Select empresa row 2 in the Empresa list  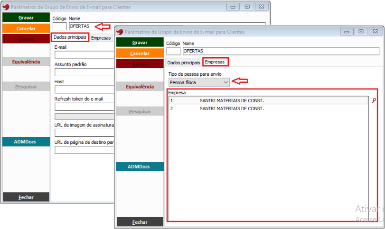[x=231, y=109]
